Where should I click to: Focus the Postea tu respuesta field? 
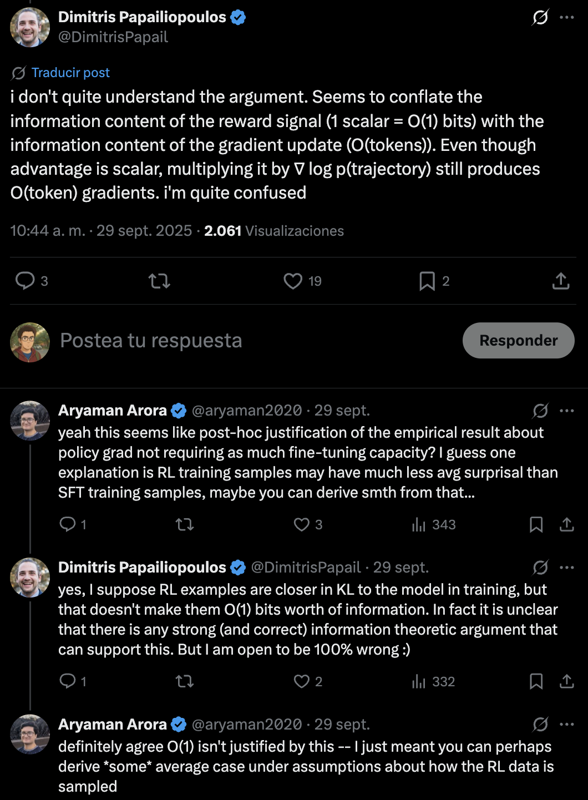tap(255, 340)
